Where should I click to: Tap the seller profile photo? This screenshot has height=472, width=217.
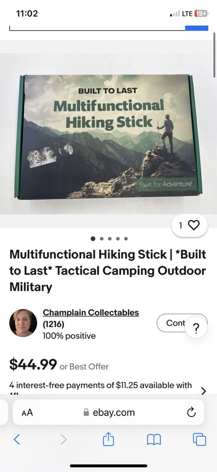(x=23, y=323)
